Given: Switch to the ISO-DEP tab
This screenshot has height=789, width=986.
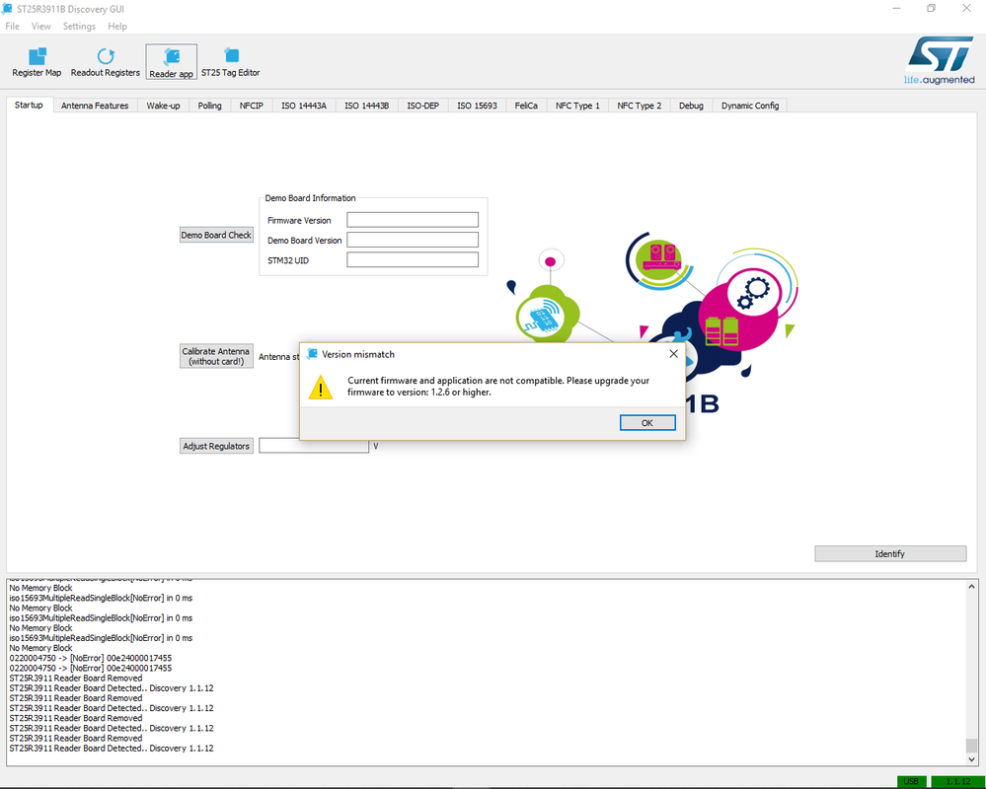Looking at the screenshot, I should [422, 106].
